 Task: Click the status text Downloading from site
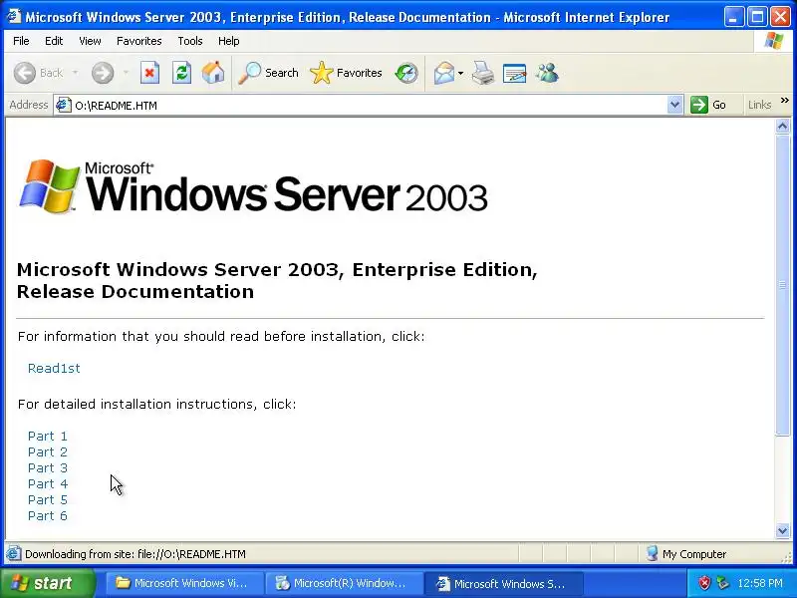[x=134, y=554]
